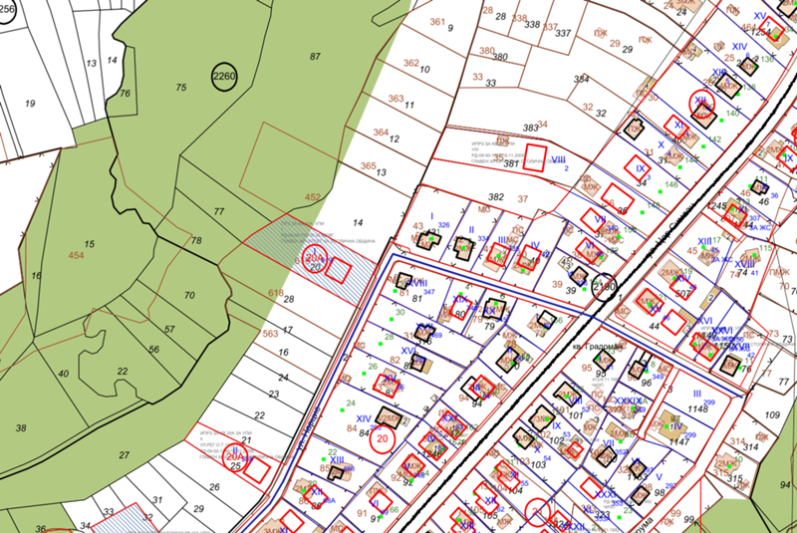Select the black parcel labeled 34

[x=542, y=124]
